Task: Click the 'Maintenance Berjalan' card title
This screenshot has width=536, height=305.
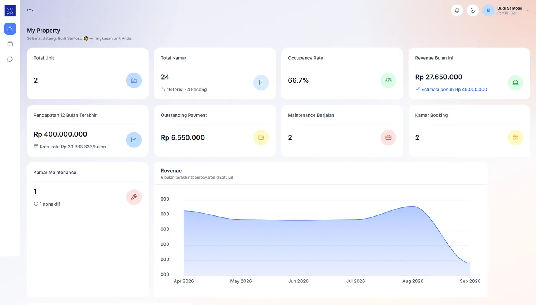Action: tap(311, 115)
